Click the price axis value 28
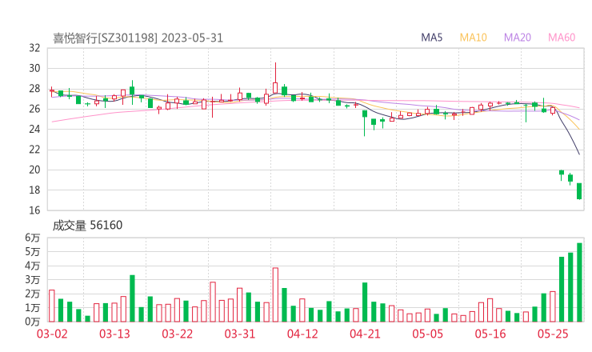Viewport: 592px width, 352px height. (x=34, y=89)
